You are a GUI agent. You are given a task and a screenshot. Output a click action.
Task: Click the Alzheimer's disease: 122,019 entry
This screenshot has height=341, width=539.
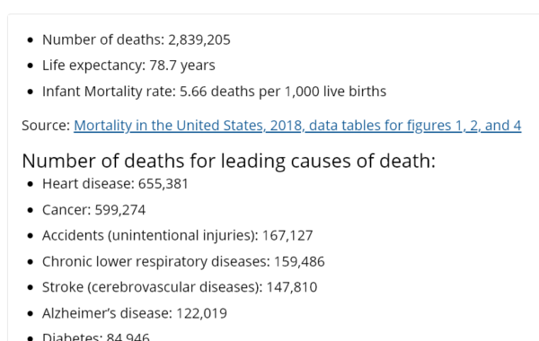point(135,313)
